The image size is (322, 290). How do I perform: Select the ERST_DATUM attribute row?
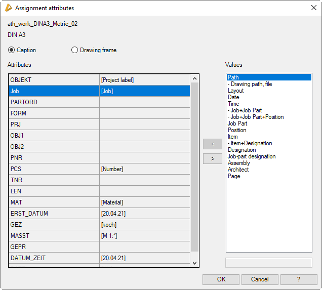[x=54, y=214]
